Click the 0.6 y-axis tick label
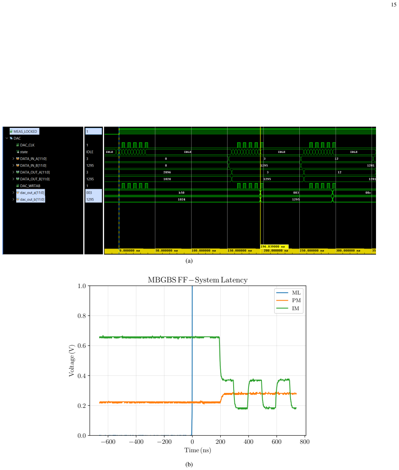Image resolution: width=399 pixels, height=470 pixels. (81, 346)
